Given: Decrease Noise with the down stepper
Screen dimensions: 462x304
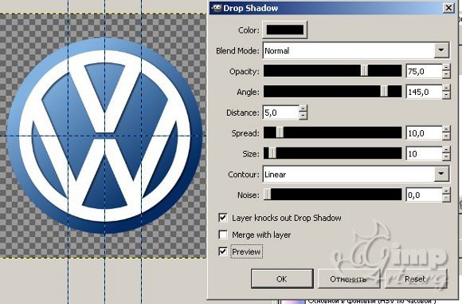Looking at the screenshot, I should 446,199.
